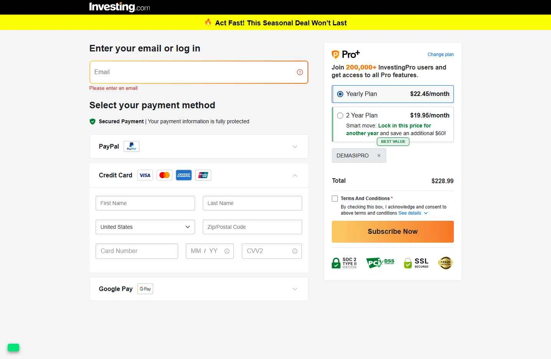Screen dimensions: 551x359
Task: Open the United States country dropdown
Action: [x=145, y=227]
